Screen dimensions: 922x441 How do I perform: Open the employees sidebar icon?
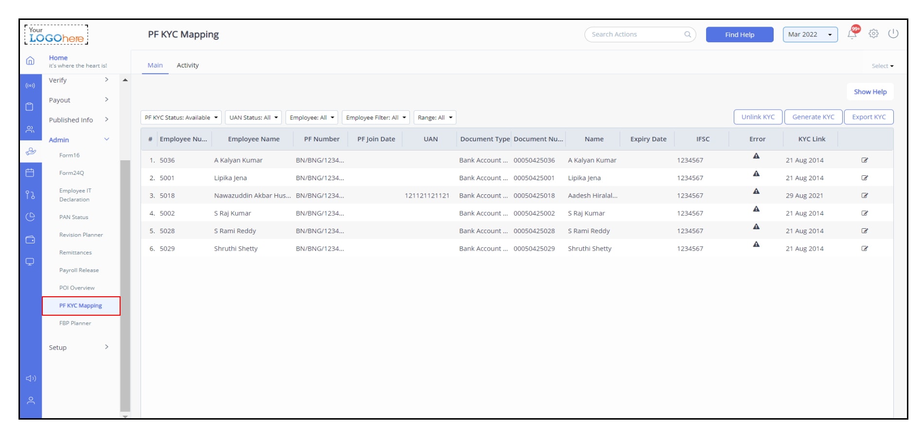[x=31, y=129]
